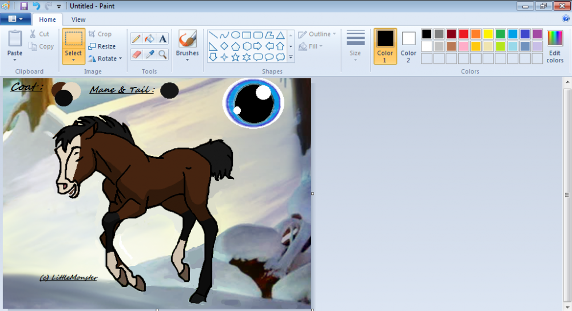The width and height of the screenshot is (572, 311).
Task: Choose the Rounded rectangular callout shape
Action: click(258, 57)
